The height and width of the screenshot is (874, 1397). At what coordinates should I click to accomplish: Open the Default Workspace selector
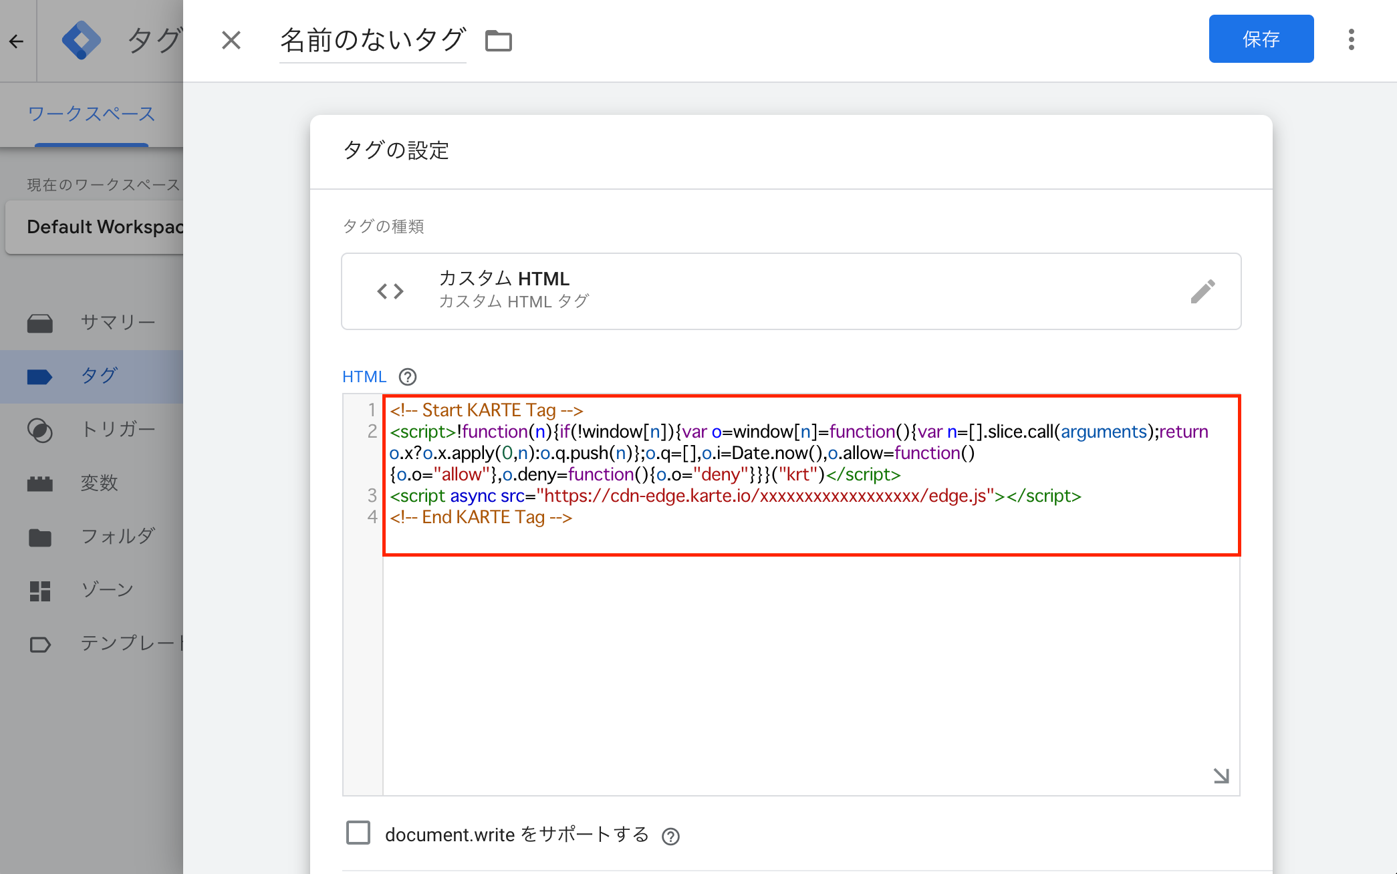click(x=94, y=227)
